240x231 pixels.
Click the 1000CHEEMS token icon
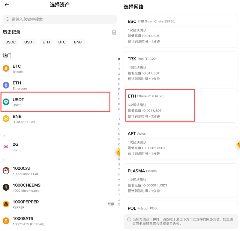6,187
